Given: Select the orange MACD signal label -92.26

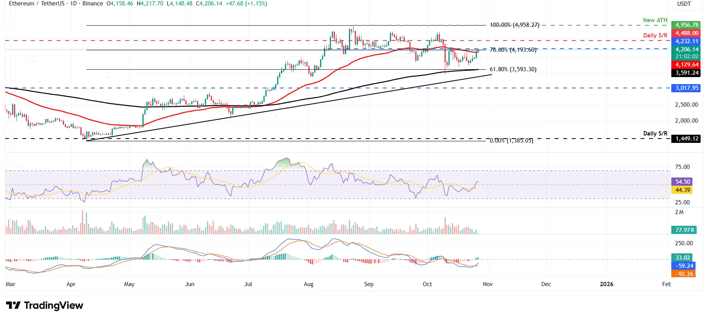Looking at the screenshot, I should (684, 274).
